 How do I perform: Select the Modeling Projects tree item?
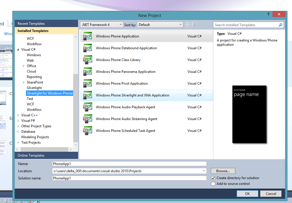[35, 137]
